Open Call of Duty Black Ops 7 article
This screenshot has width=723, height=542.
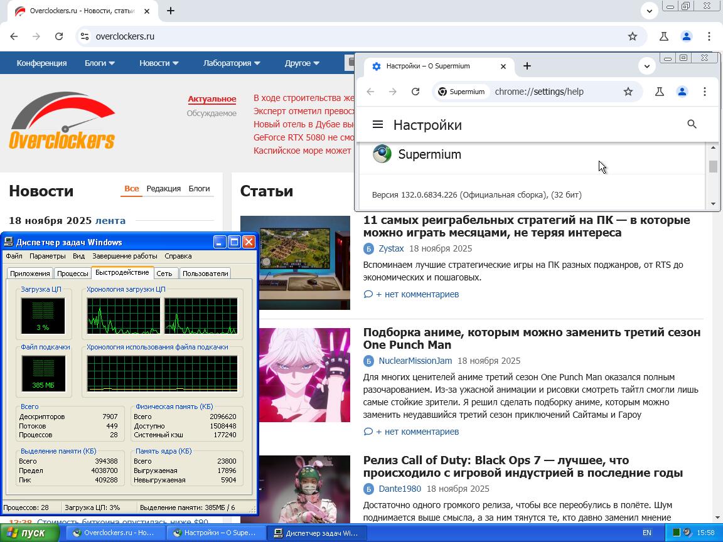pyautogui.click(x=523, y=467)
